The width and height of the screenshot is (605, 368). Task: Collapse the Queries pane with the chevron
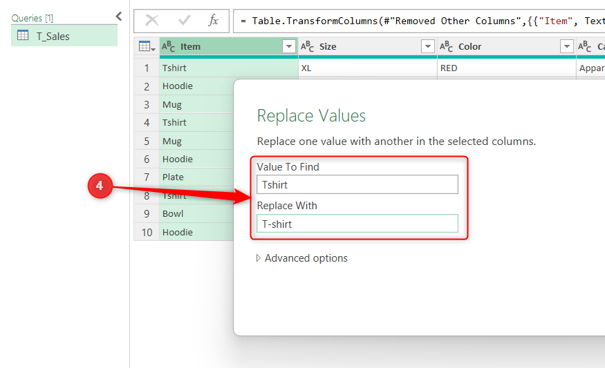[119, 17]
